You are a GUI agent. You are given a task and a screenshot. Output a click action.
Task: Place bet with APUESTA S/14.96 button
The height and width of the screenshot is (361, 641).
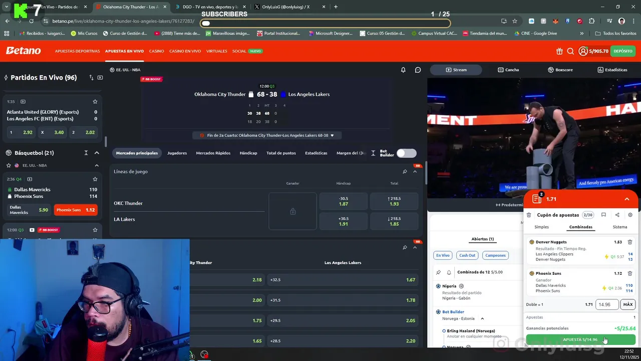pos(580,339)
